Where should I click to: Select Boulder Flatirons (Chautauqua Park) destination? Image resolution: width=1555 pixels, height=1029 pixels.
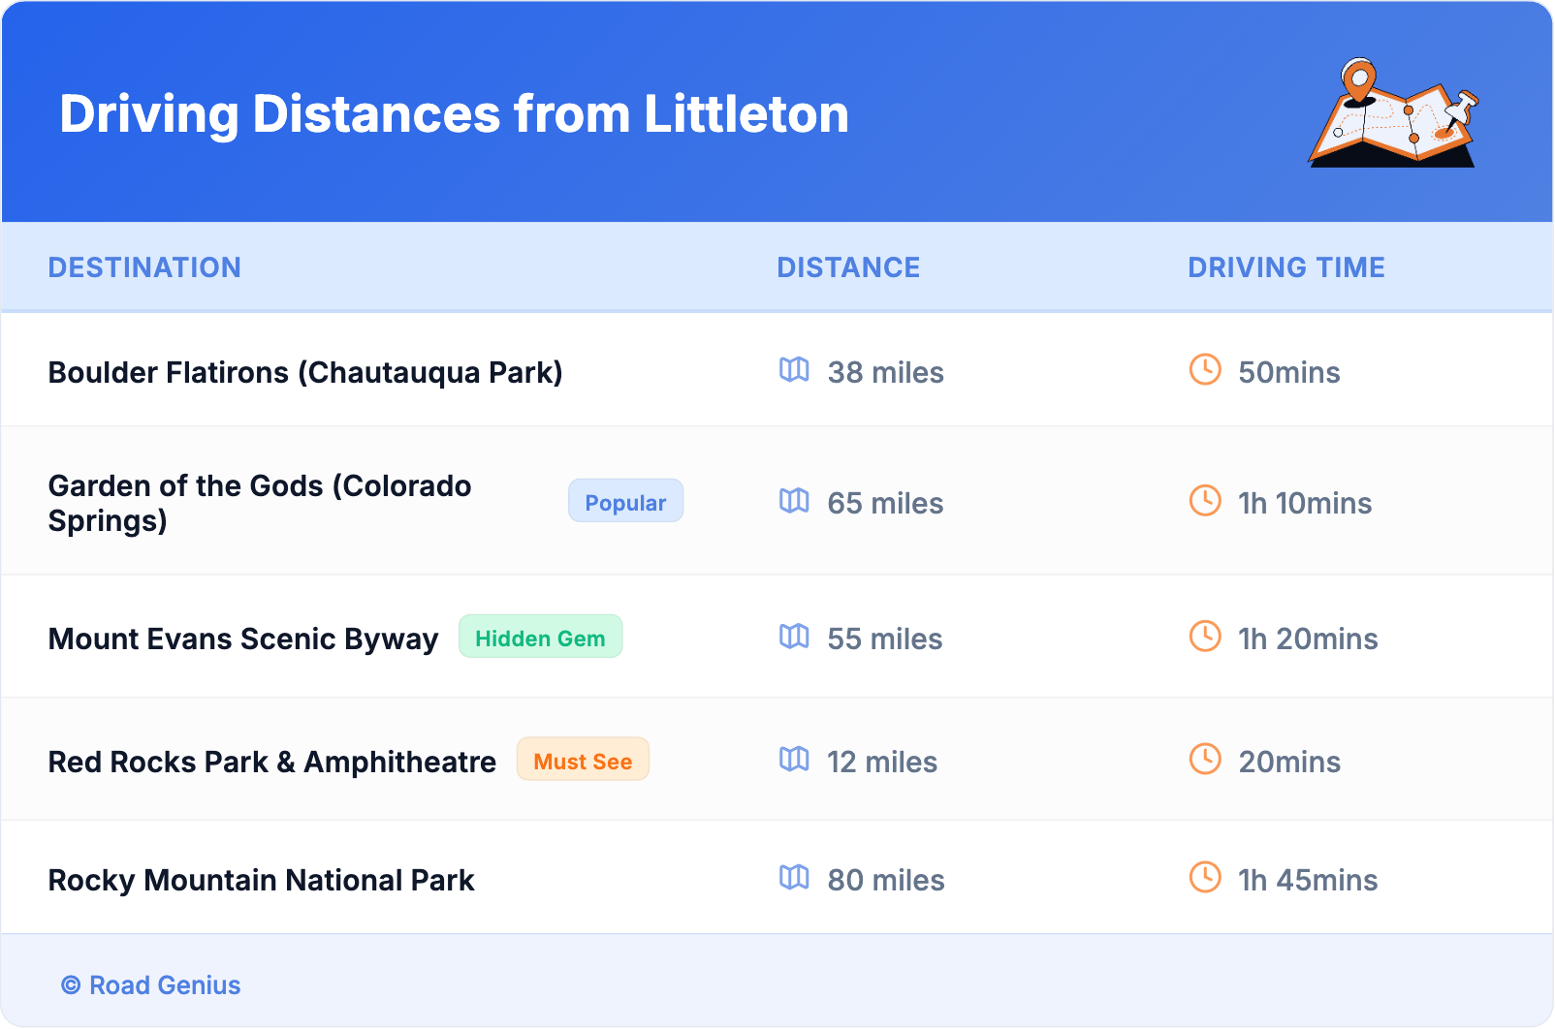pos(305,373)
